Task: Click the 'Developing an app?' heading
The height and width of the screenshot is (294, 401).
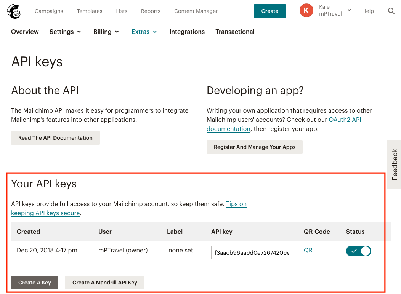Action: coord(255,90)
